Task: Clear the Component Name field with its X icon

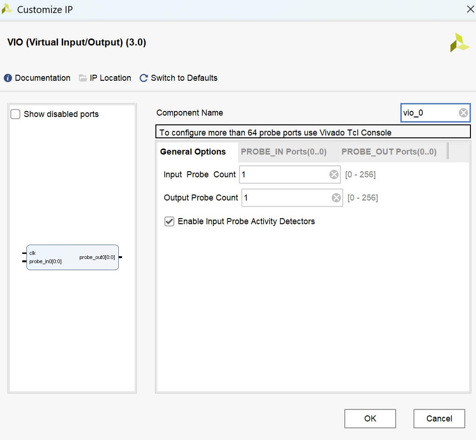Action: (463, 113)
